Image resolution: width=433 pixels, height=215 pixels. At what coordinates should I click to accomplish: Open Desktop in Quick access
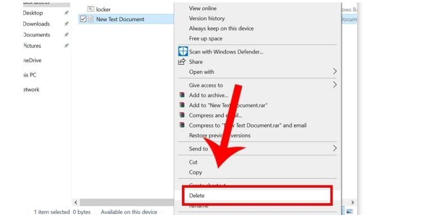click(x=33, y=13)
